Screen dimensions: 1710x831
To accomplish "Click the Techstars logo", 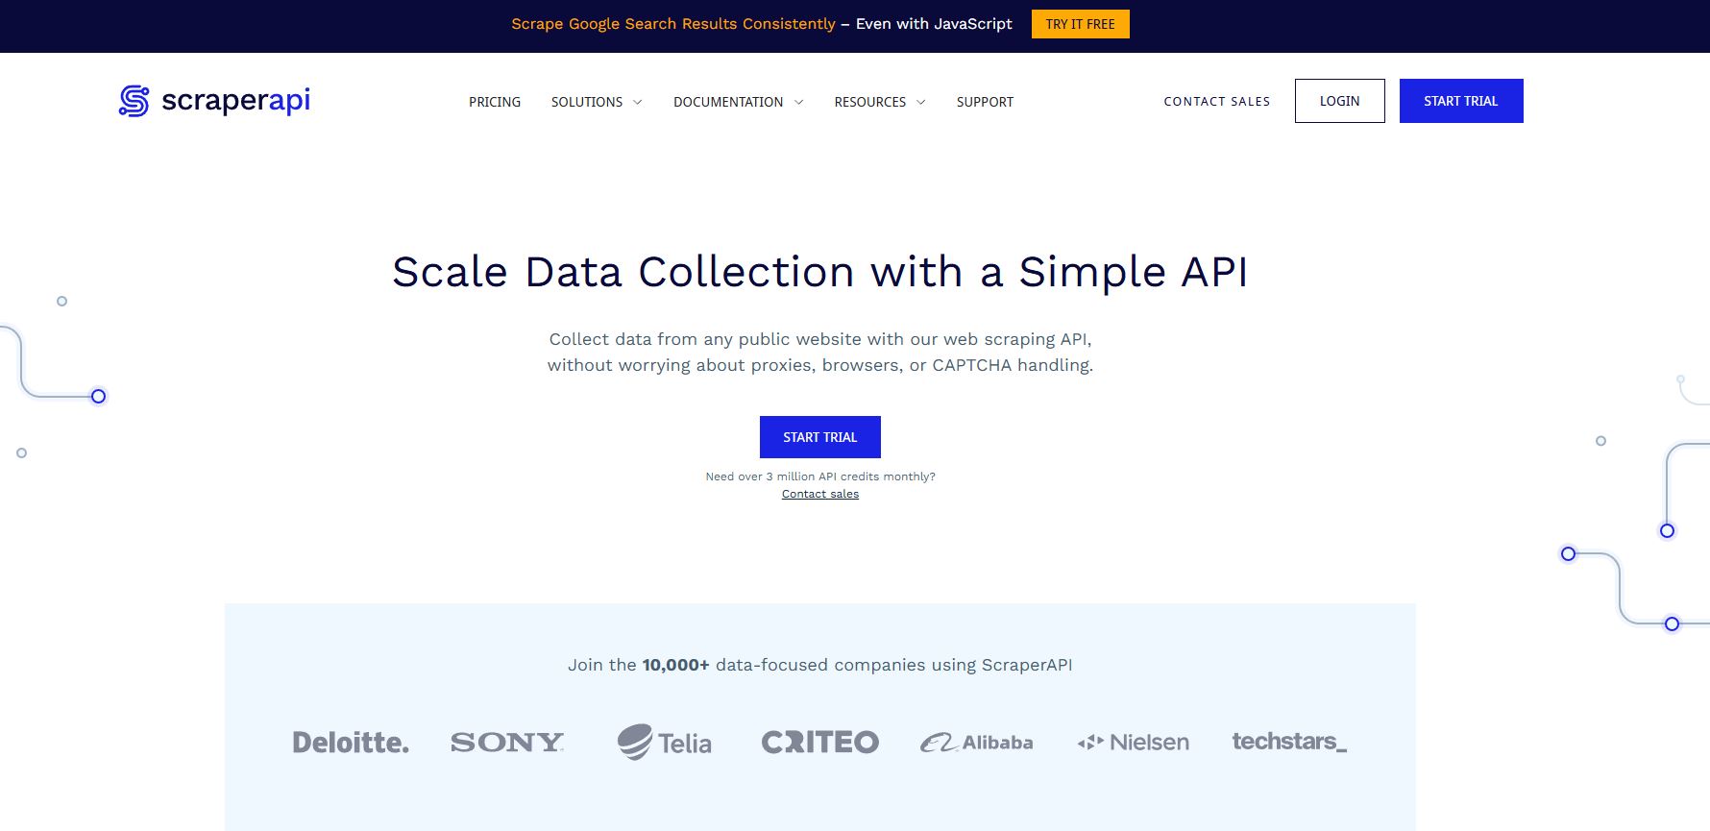I will coord(1289,742).
